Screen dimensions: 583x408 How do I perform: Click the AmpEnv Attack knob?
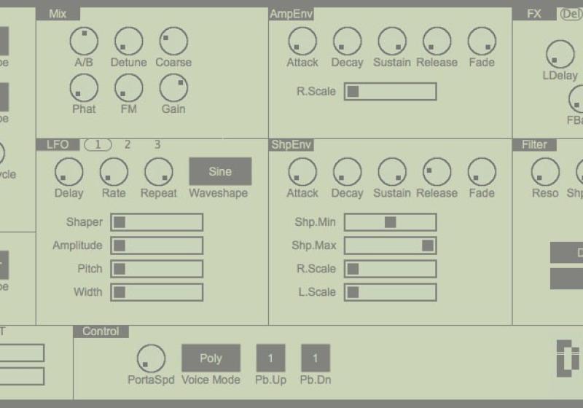(x=302, y=42)
